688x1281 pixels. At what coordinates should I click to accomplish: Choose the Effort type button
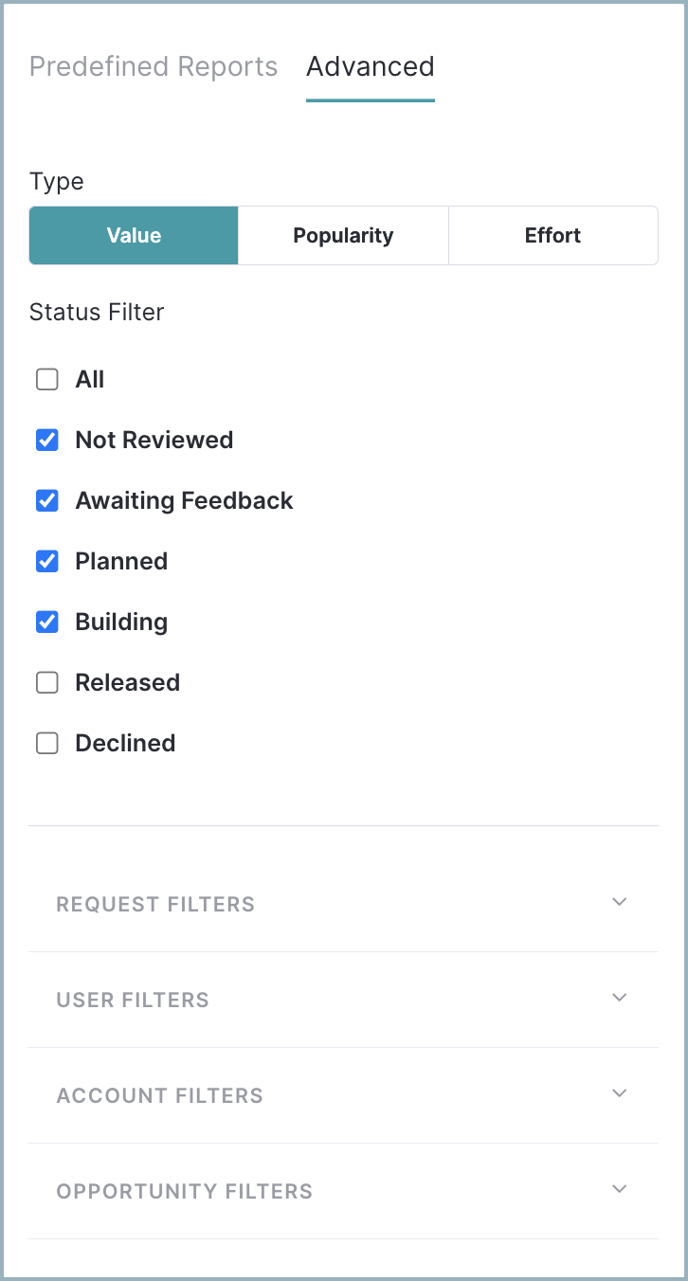pyautogui.click(x=552, y=235)
